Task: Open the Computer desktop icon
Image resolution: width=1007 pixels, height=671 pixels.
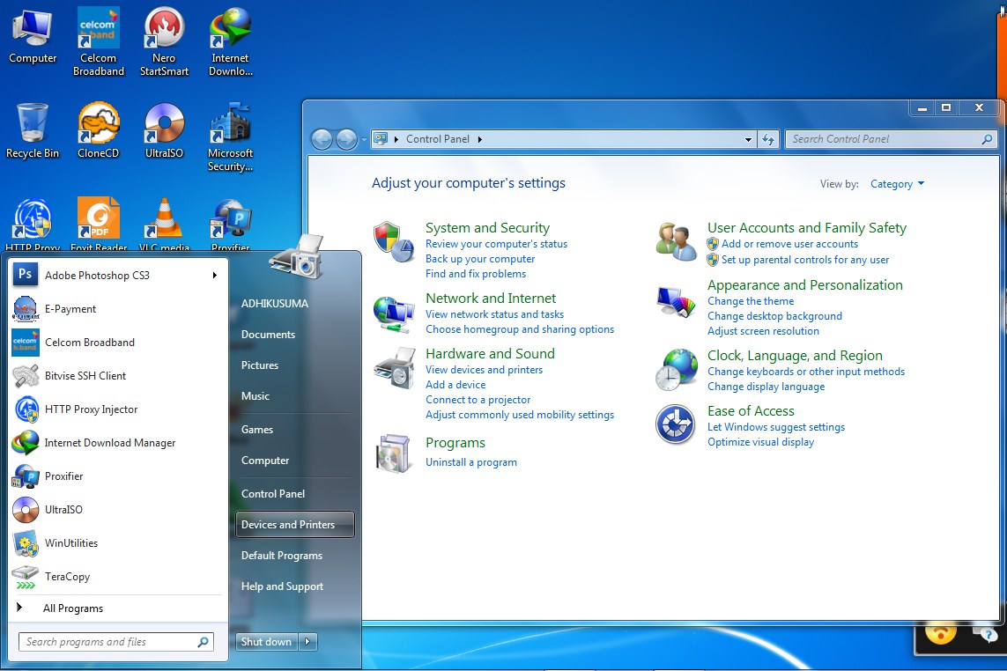Action: click(32, 36)
